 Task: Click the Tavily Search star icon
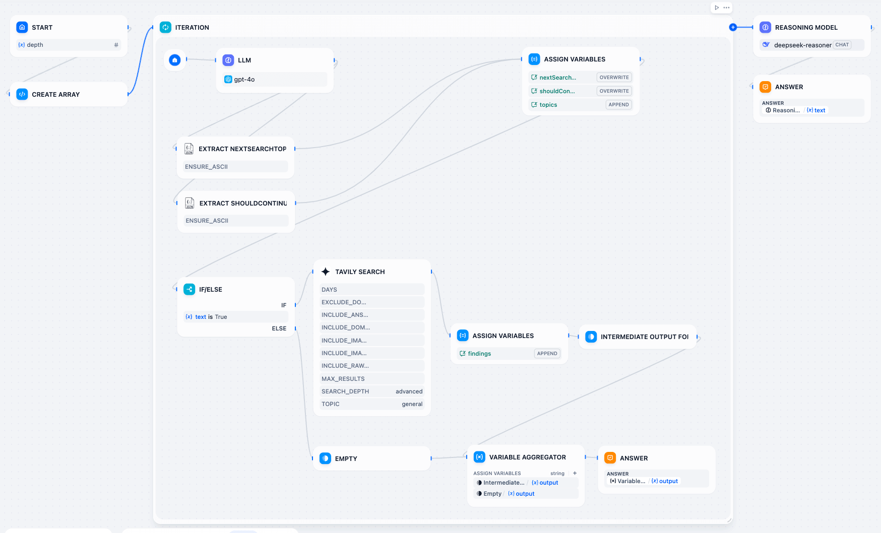pyautogui.click(x=326, y=272)
